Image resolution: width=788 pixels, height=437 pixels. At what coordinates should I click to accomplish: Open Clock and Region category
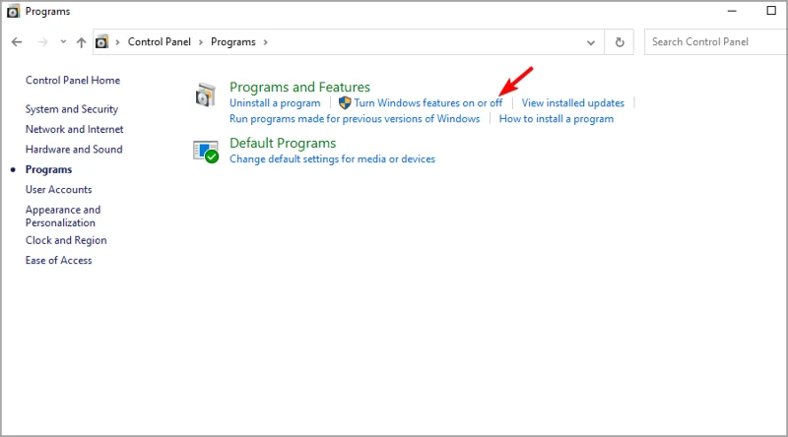(x=66, y=240)
